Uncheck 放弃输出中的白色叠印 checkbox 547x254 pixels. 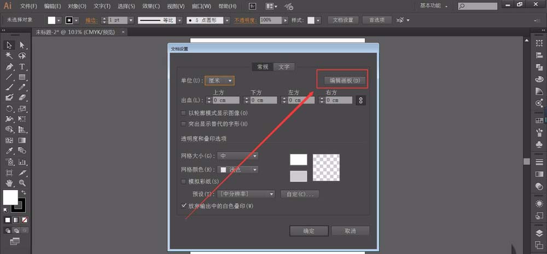[x=184, y=206]
